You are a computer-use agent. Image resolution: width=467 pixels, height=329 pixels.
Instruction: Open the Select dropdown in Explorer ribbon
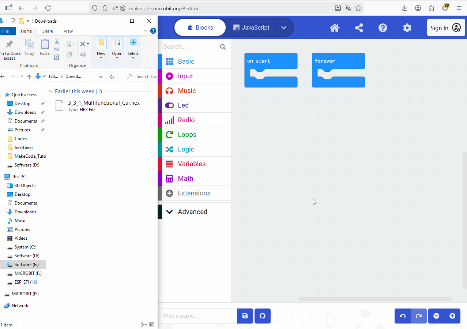pyautogui.click(x=133, y=52)
